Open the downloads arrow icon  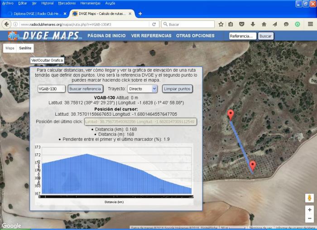tap(253, 24)
